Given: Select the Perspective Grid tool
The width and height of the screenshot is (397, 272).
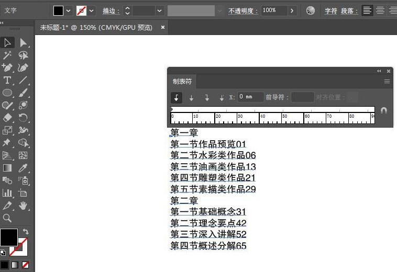Looking at the screenshot, I should [7, 155].
